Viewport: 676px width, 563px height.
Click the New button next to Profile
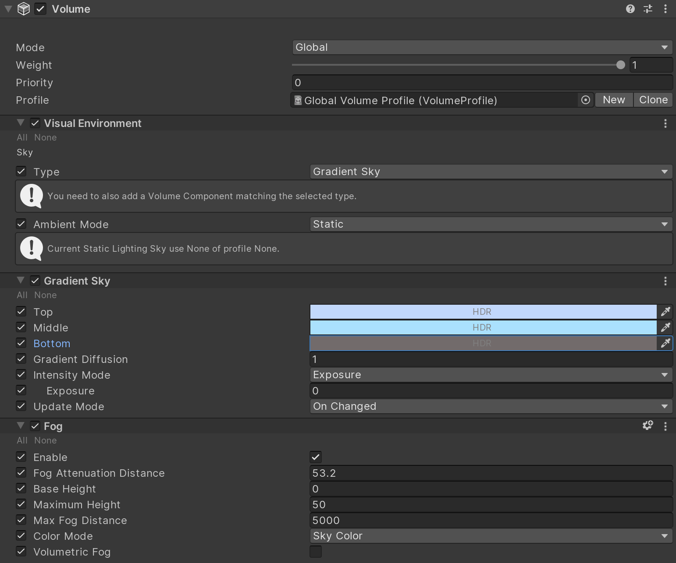click(613, 100)
